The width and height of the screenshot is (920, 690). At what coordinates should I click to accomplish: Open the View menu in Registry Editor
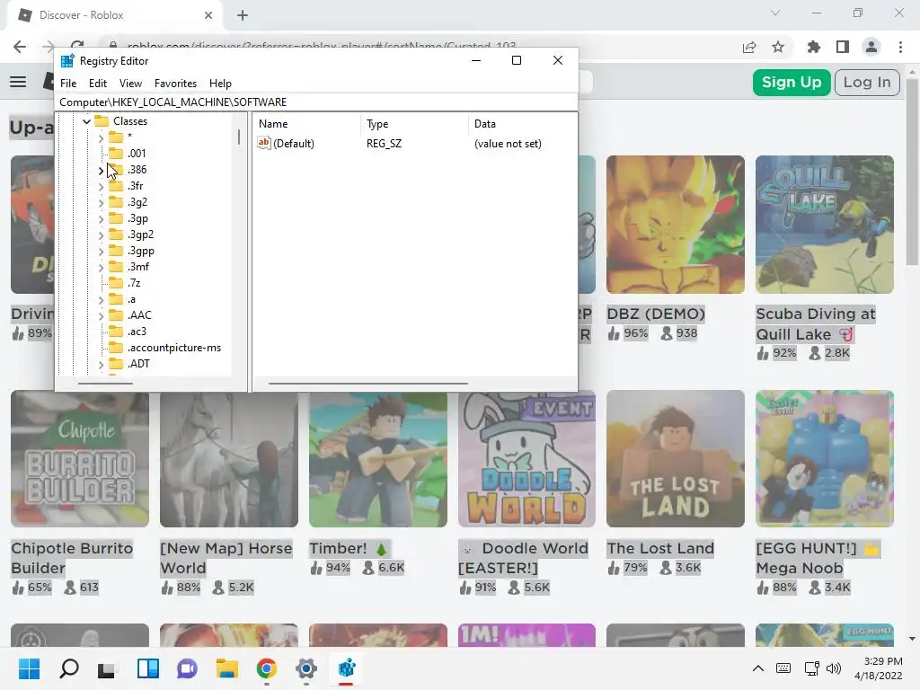pos(130,84)
